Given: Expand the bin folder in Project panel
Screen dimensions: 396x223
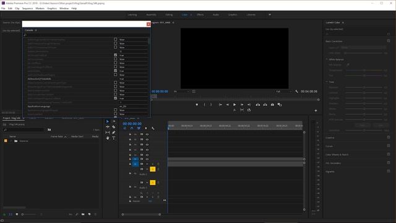Looking at the screenshot, I should pos(11,141).
